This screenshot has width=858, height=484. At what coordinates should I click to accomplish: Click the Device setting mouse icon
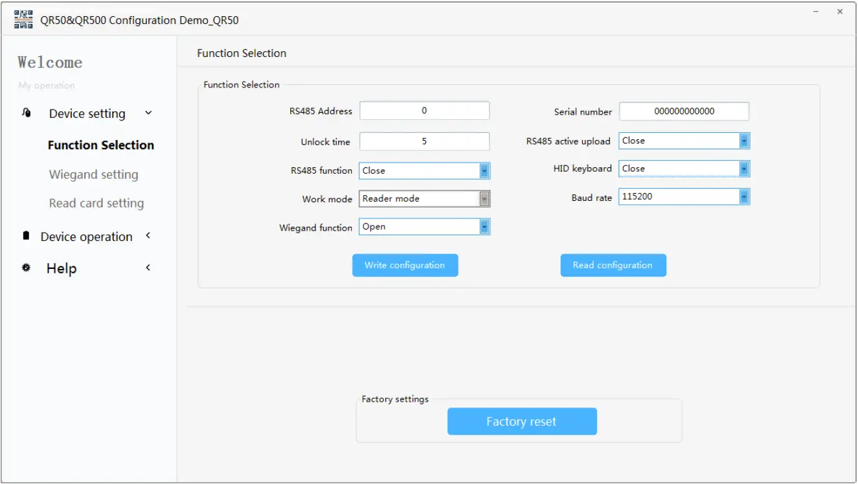[27, 113]
